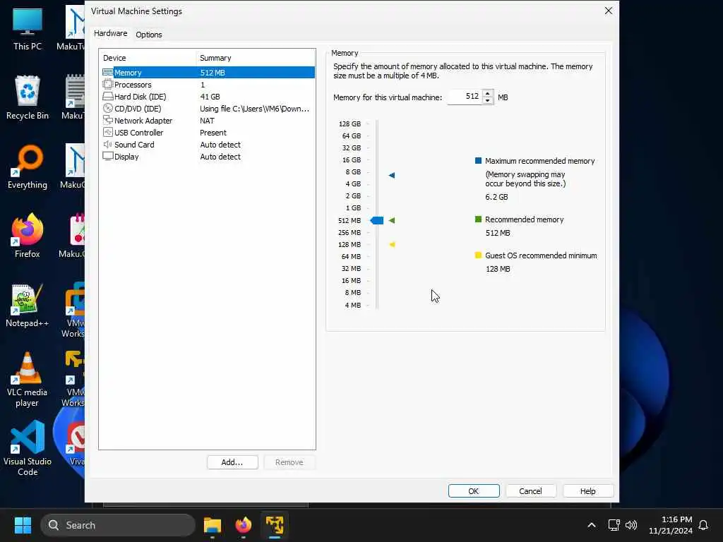Image resolution: width=723 pixels, height=542 pixels.
Task: Select the Processors row text
Action: coord(133,85)
